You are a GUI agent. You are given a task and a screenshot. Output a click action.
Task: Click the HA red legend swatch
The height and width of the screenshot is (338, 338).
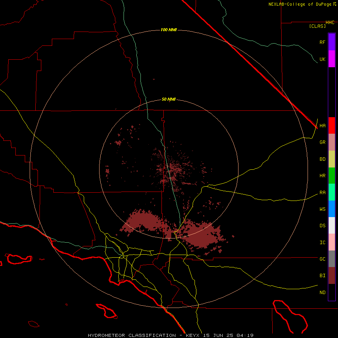pos(332,125)
